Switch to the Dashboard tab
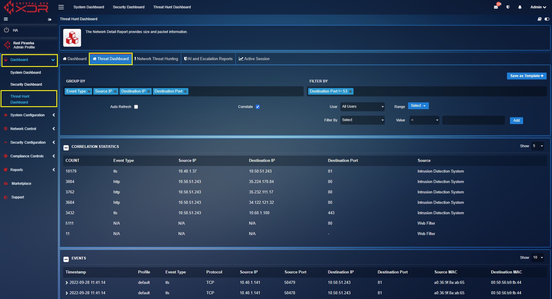The height and width of the screenshot is (299, 552). (75, 59)
